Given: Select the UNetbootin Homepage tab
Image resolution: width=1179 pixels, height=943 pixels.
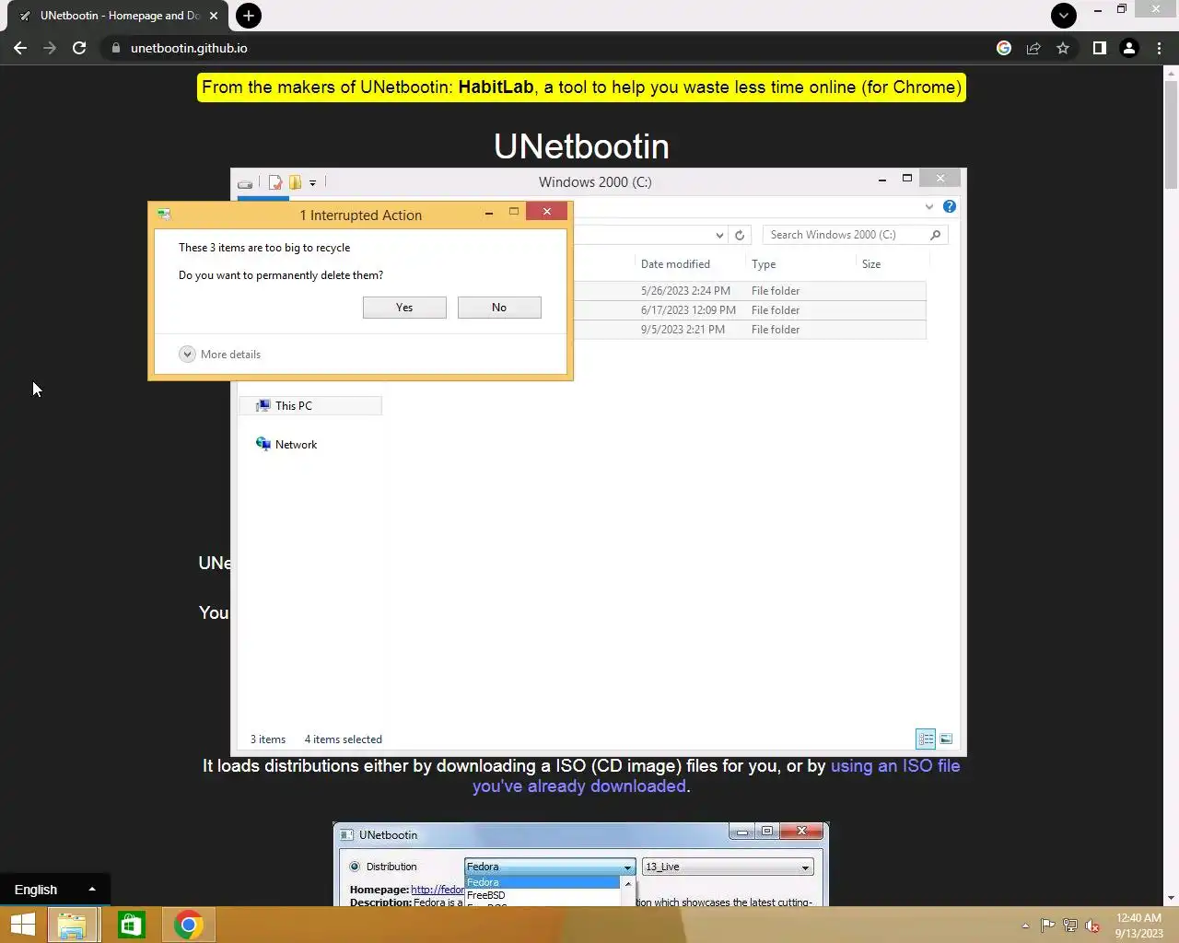Looking at the screenshot, I should click(118, 16).
